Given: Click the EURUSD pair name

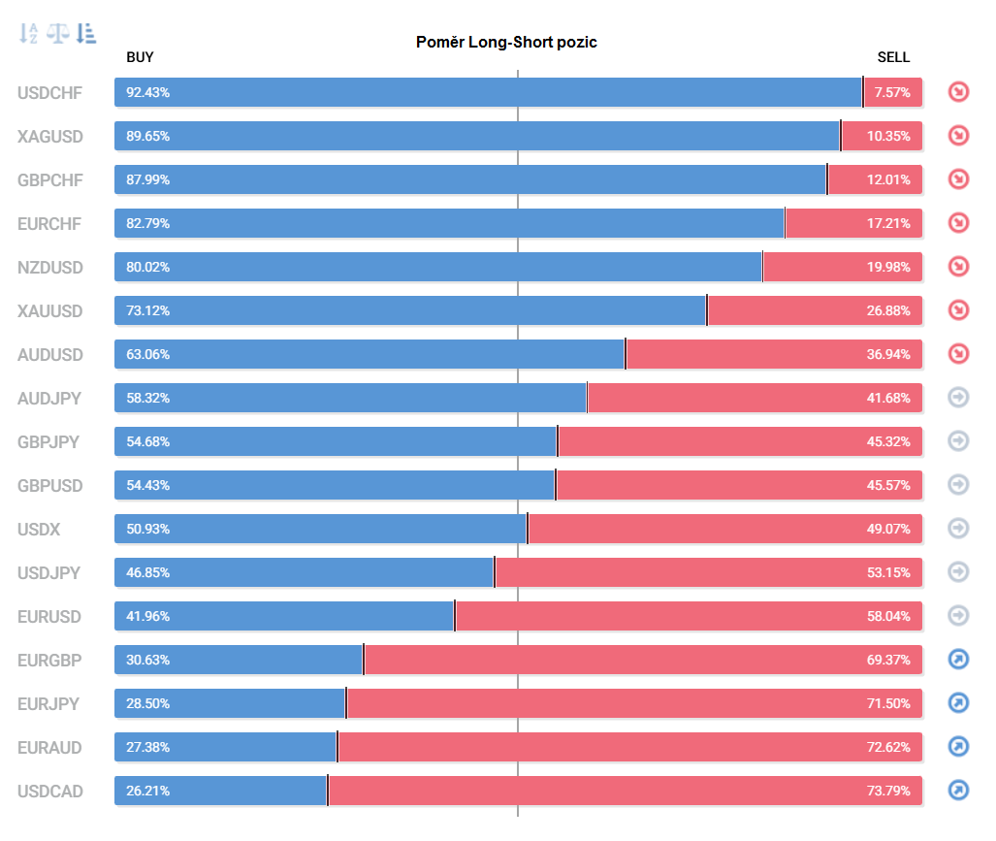Looking at the screenshot, I should [x=49, y=617].
